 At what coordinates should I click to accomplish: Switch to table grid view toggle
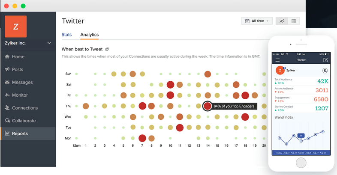click(294, 21)
